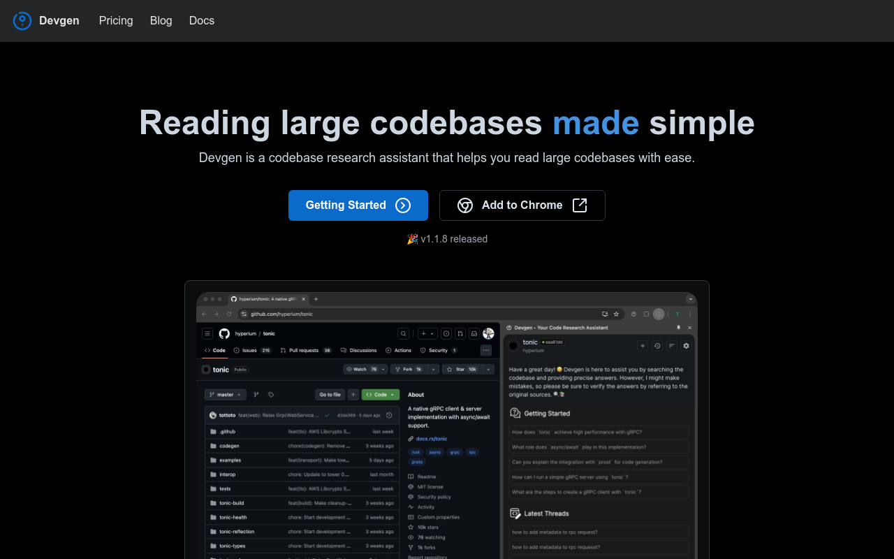Click the GitHub octocat logo in the preview

[x=224, y=334]
